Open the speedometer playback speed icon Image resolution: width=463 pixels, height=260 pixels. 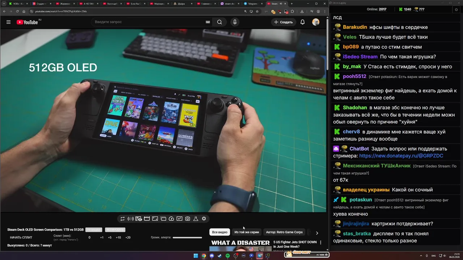click(171, 218)
